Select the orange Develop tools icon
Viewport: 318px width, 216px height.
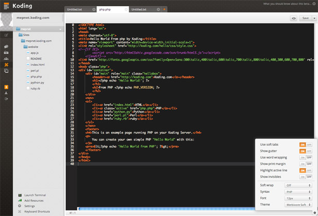[x=6, y=65]
